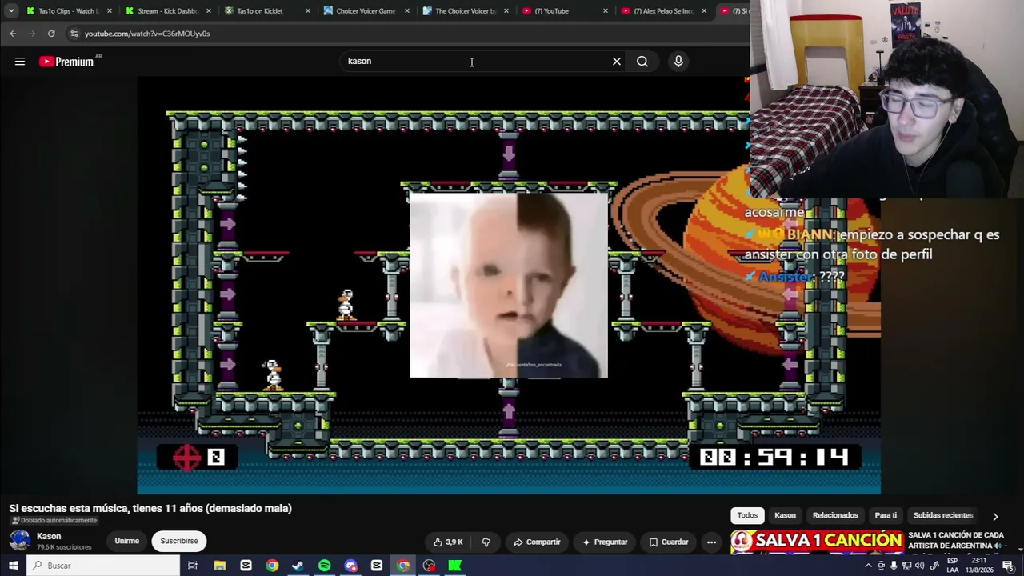Open the YouTube guide hamburger menu
This screenshot has height=576, width=1024.
pyautogui.click(x=20, y=62)
